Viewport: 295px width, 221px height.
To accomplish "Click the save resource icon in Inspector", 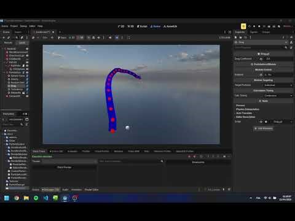I will pyautogui.click(x=245, y=37).
